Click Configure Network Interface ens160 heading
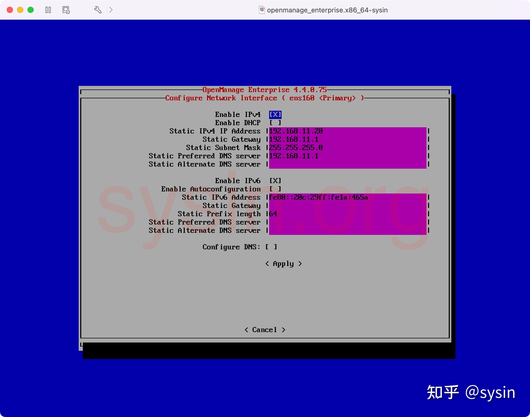Image resolution: width=530 pixels, height=417 pixels. click(264, 98)
